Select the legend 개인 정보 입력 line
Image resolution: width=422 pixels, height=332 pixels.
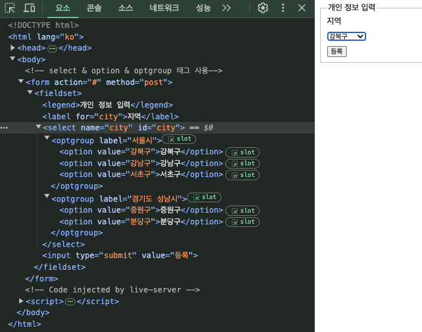pyautogui.click(x=108, y=105)
